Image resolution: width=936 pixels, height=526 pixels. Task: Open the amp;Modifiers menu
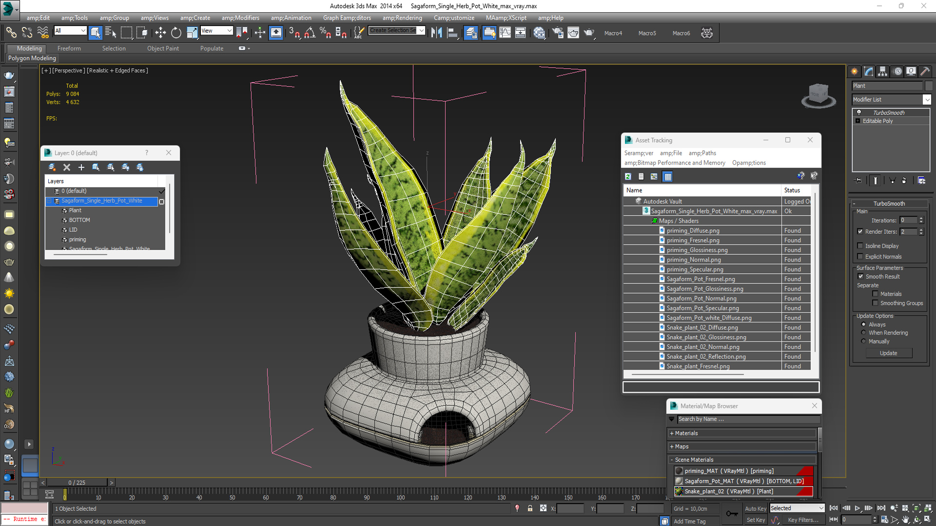click(x=240, y=18)
